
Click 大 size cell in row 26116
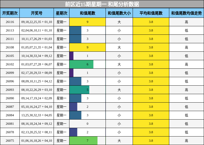[119, 22]
